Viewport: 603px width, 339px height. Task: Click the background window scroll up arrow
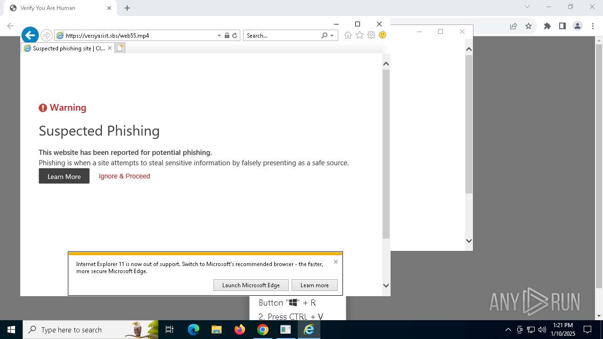pos(469,49)
